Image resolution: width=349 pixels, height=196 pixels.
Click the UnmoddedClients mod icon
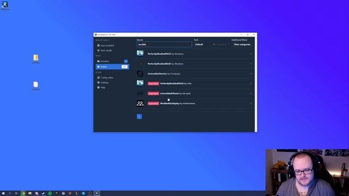coord(140,93)
